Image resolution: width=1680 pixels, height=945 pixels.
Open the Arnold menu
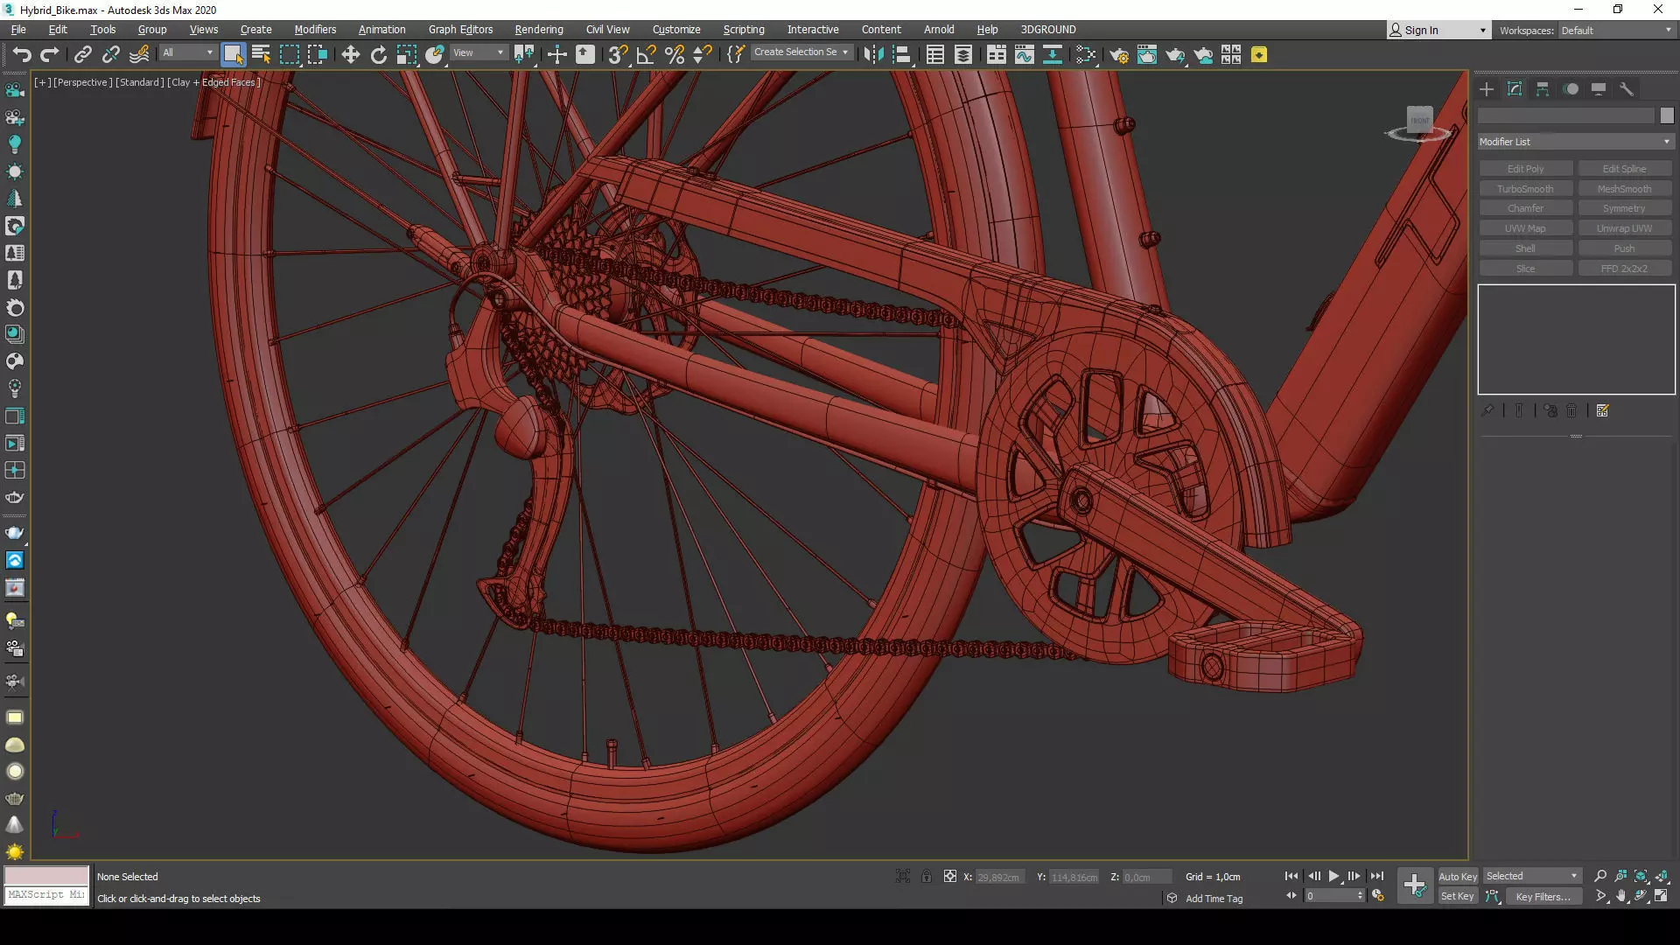[939, 29]
